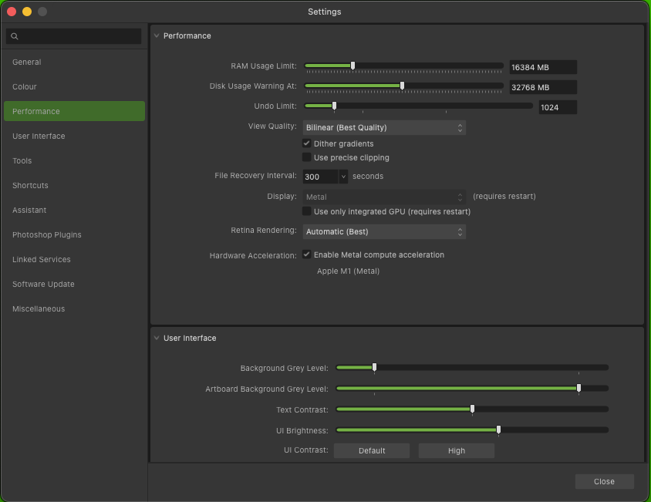Set UI Contrast to Default
This screenshot has width=651, height=502.
372,450
